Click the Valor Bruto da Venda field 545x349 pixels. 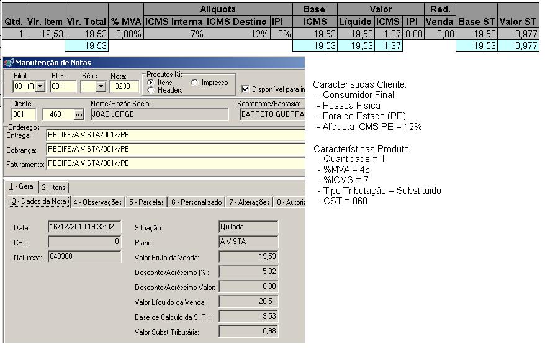click(248, 257)
